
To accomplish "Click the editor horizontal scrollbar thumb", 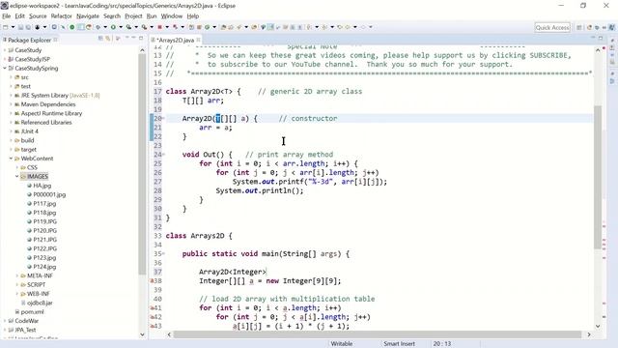I will pyautogui.click(x=378, y=334).
